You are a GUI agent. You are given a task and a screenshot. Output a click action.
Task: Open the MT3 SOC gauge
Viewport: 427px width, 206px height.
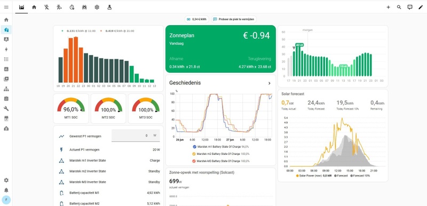[x=146, y=108]
